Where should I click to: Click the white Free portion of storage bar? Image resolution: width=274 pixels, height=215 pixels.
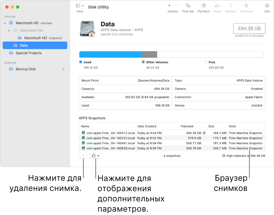coord(210,55)
